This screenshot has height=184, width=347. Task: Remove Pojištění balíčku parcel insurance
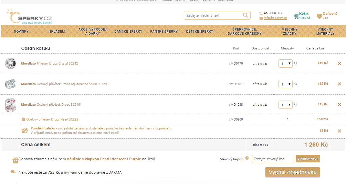339,131
